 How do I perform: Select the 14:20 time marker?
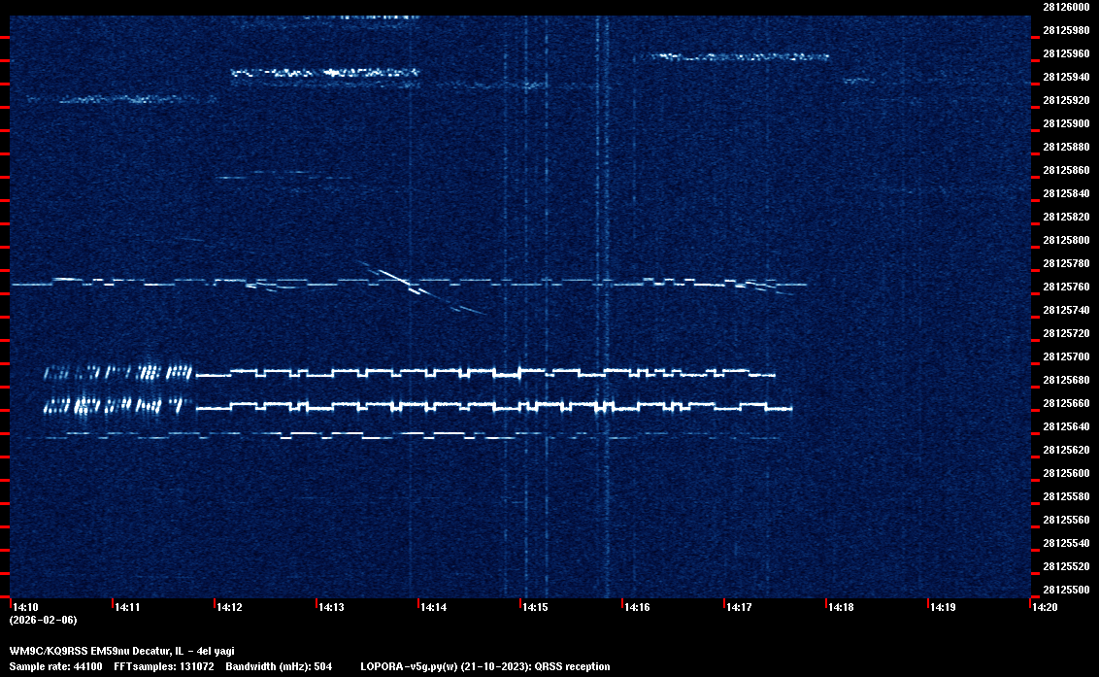click(x=1044, y=608)
